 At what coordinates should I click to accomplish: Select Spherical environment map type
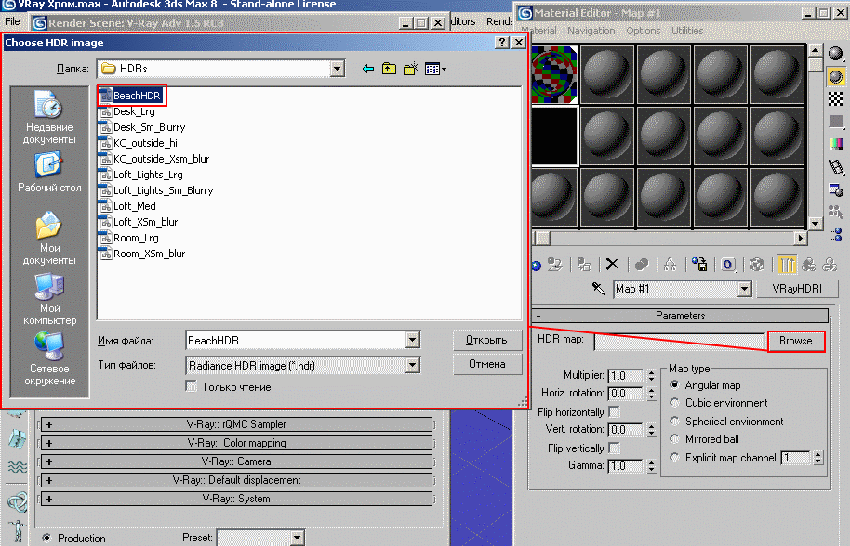coord(674,422)
